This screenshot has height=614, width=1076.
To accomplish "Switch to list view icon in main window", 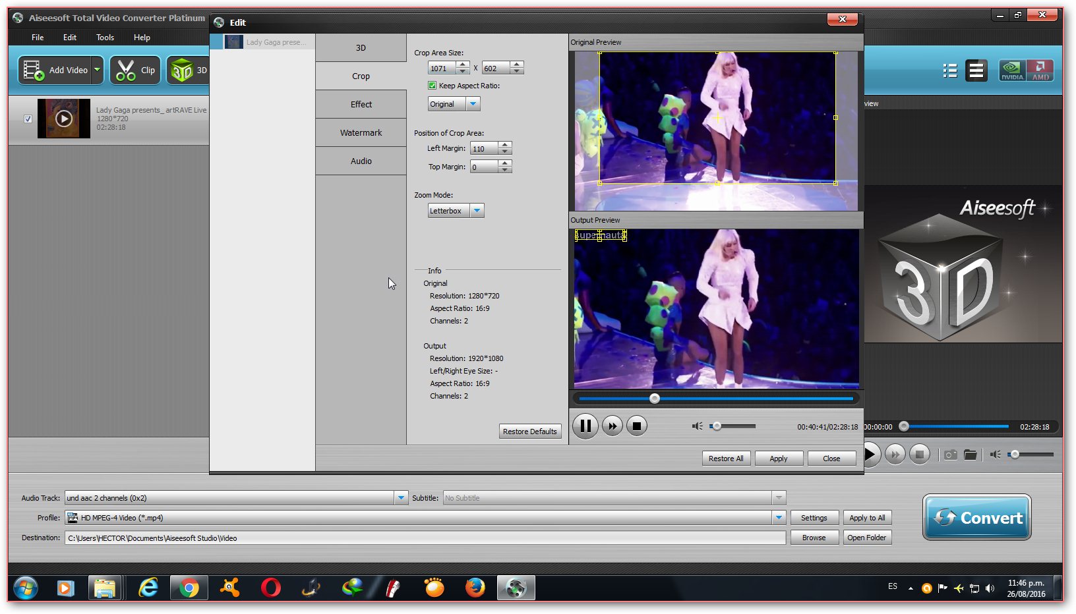I will tap(949, 70).
